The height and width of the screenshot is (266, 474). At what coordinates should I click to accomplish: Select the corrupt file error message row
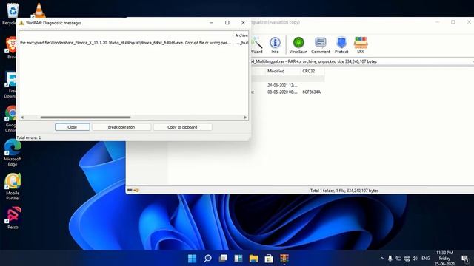pyautogui.click(x=133, y=43)
